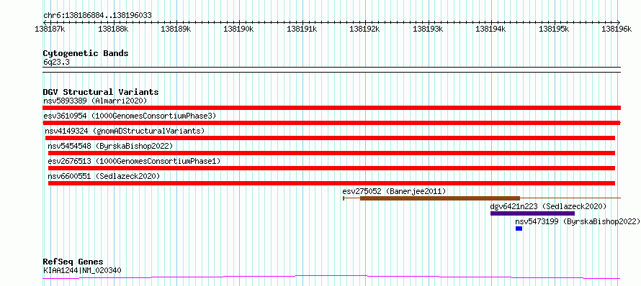This screenshot has width=641, height=286.
Task: Open the nsv5893389 (Almarri2020) label link
Action: point(95,101)
